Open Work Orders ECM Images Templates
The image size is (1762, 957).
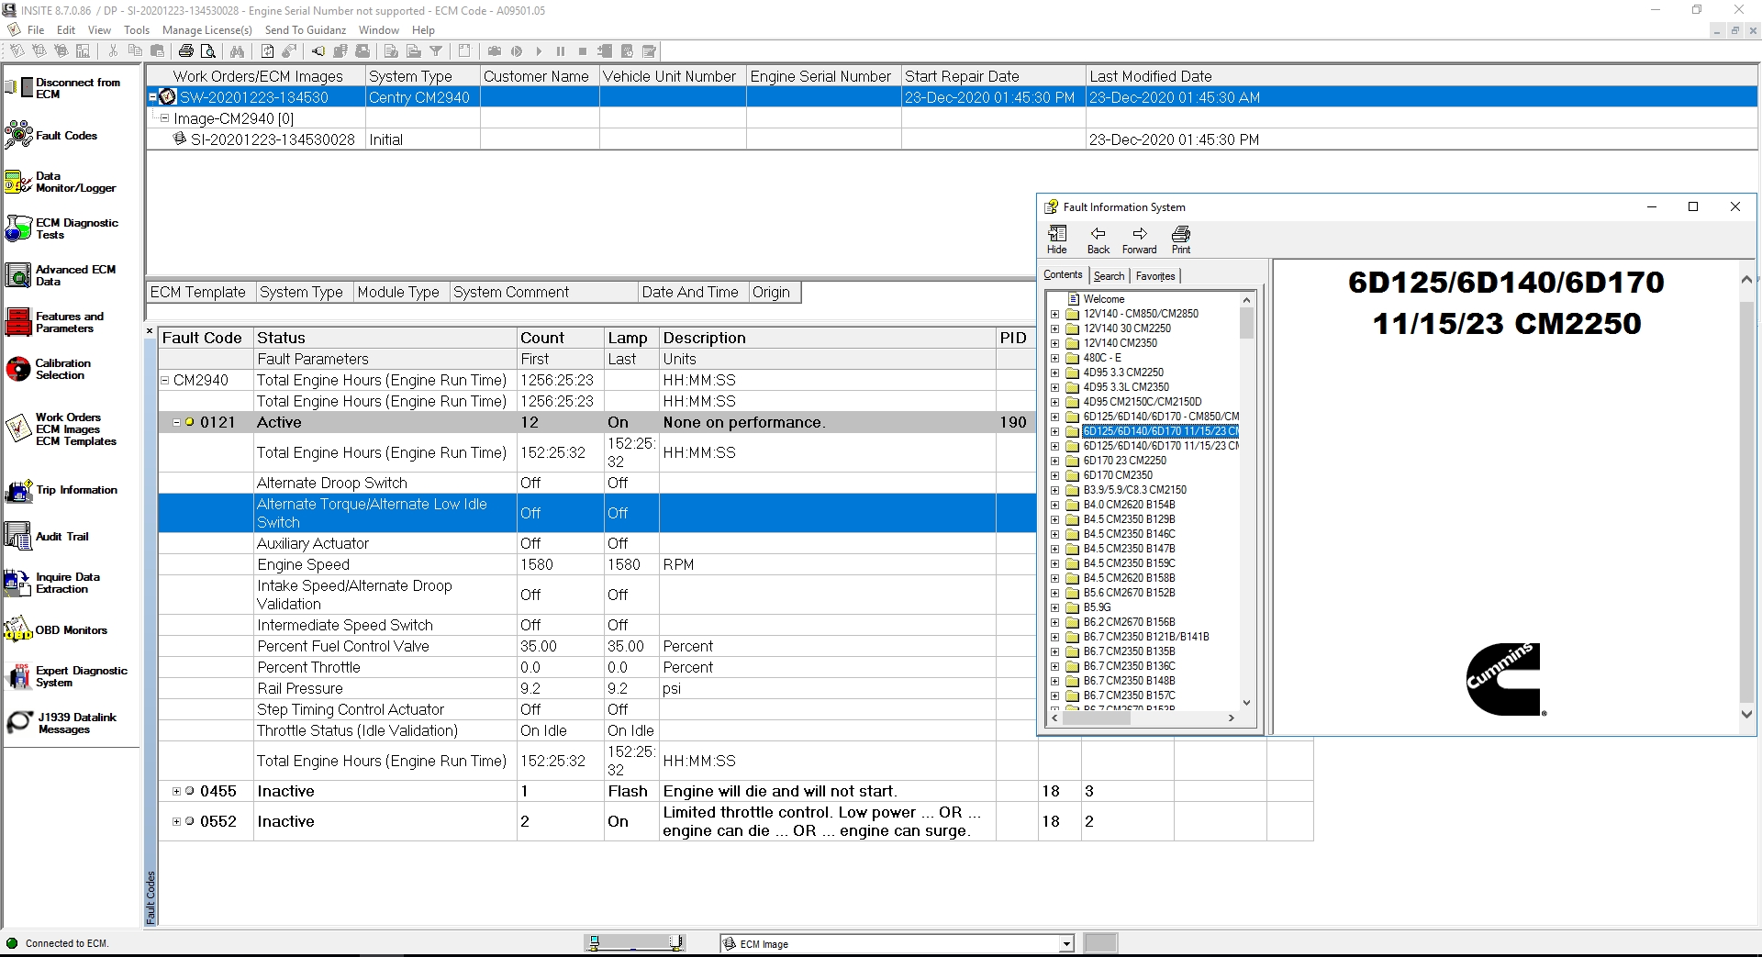click(61, 428)
